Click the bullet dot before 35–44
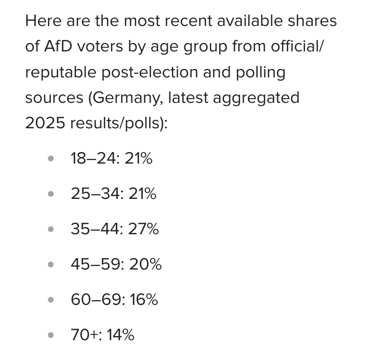The image size is (374, 362). [x=50, y=230]
